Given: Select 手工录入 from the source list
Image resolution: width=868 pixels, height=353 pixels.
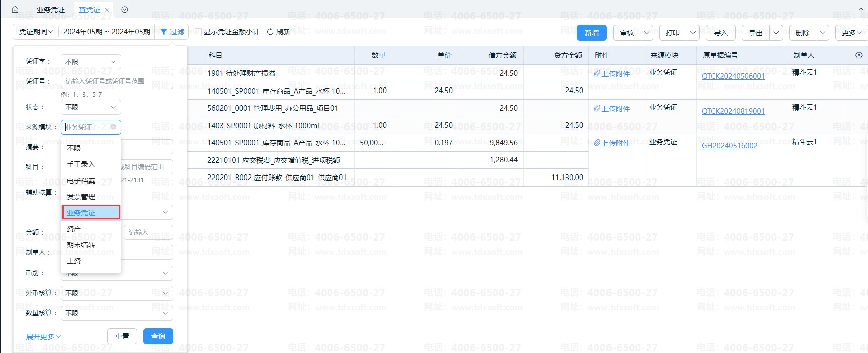Looking at the screenshot, I should (81, 164).
